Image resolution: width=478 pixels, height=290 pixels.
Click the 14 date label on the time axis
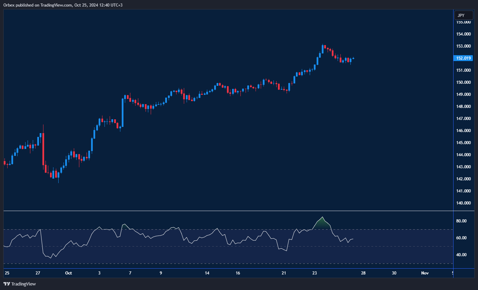coord(207,273)
